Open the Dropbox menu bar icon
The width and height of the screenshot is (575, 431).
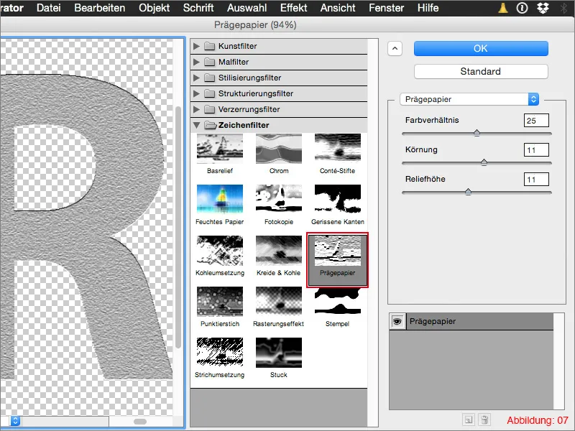pos(543,8)
